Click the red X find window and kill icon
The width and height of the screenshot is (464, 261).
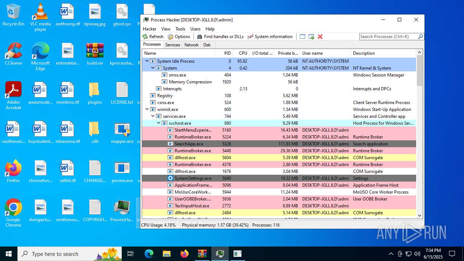[320, 37]
